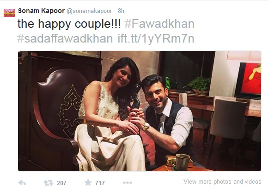Follow the #Fawadkhan hashtag
This screenshot has width=268, height=192.
point(159,24)
